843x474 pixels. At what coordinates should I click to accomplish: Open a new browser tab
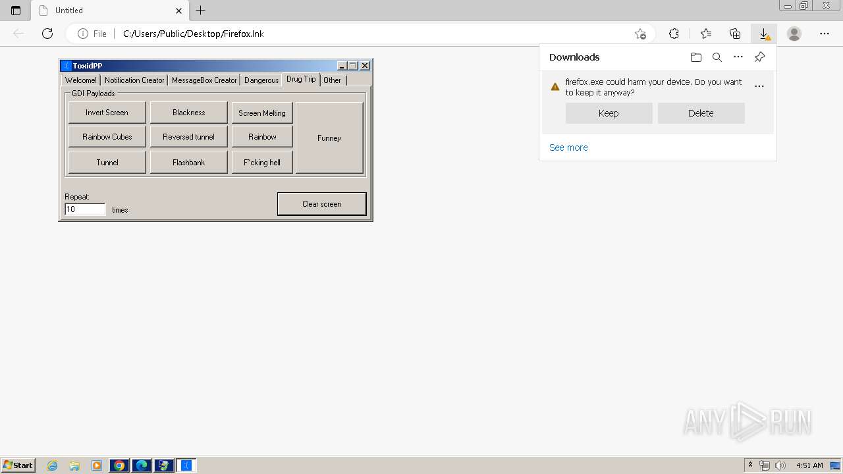[201, 11]
